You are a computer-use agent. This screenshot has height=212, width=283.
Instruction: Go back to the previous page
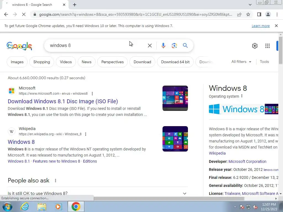[6, 14]
